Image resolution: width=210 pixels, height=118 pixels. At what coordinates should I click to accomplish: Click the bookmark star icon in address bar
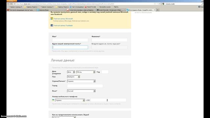[155, 4]
